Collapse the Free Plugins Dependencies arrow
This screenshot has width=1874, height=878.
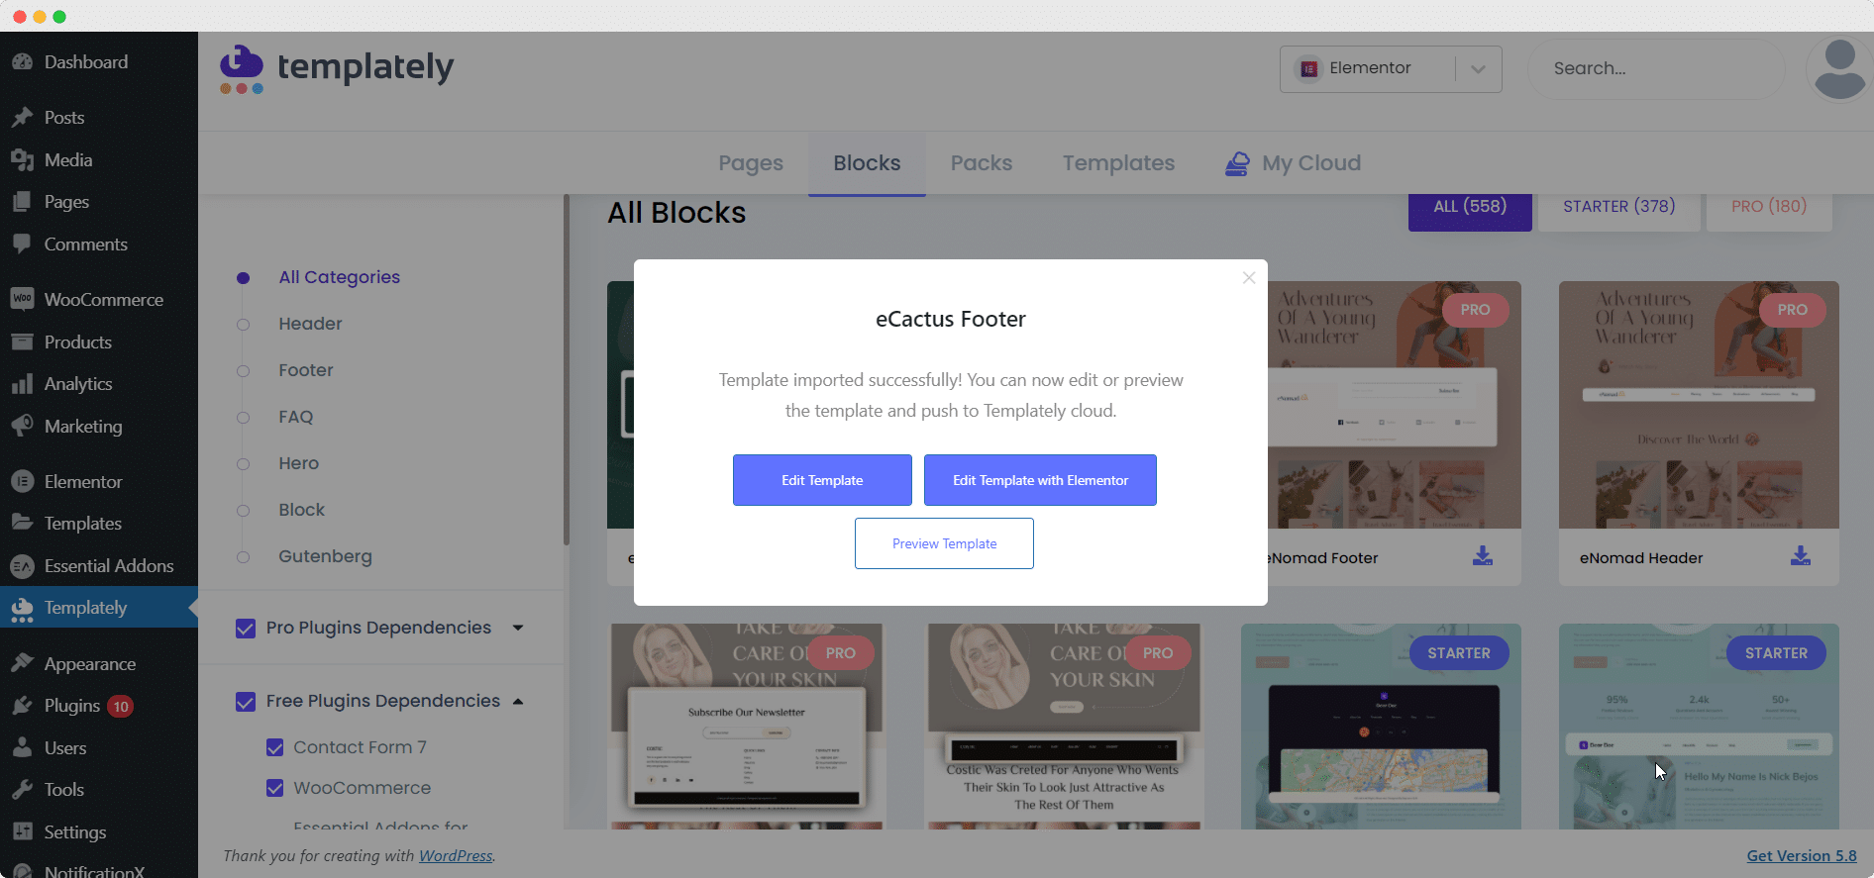click(518, 701)
